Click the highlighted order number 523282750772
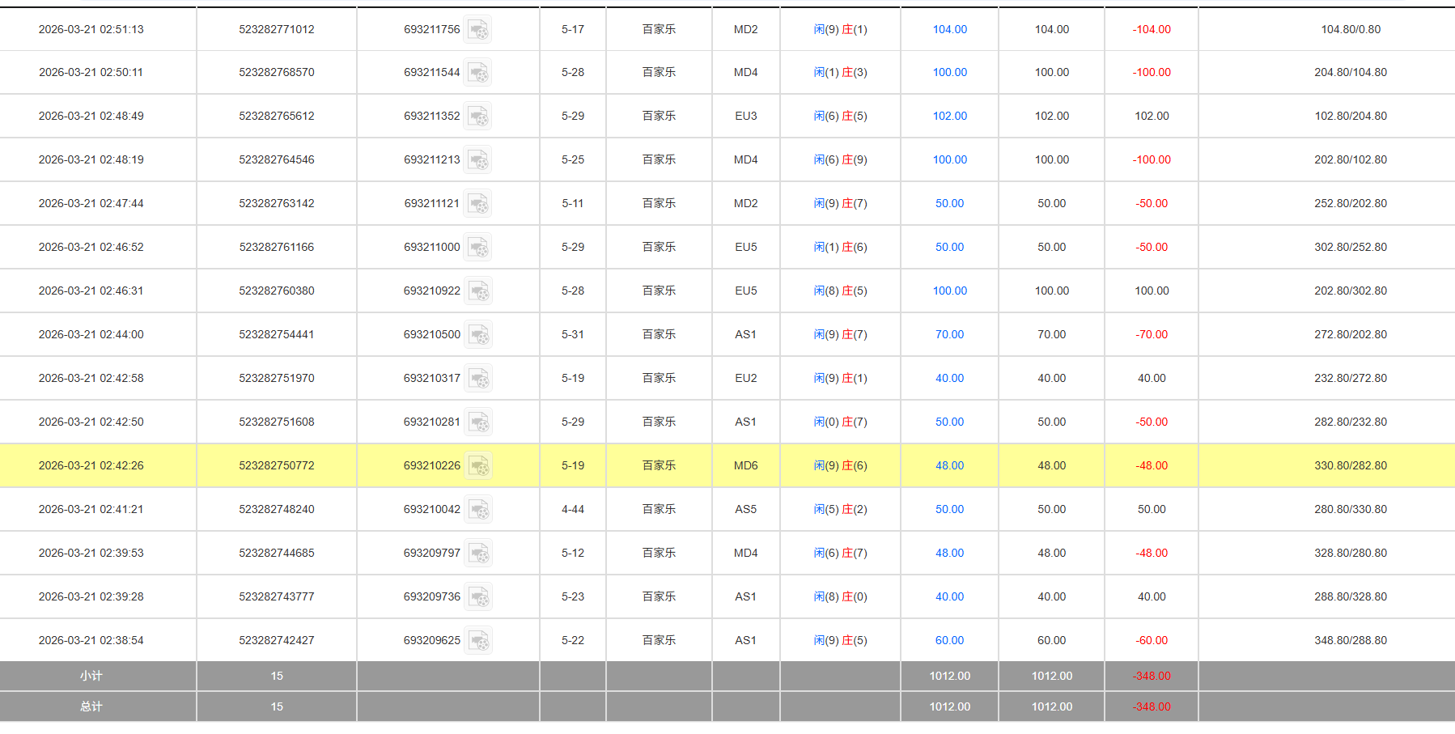The height and width of the screenshot is (734, 1455). point(276,465)
